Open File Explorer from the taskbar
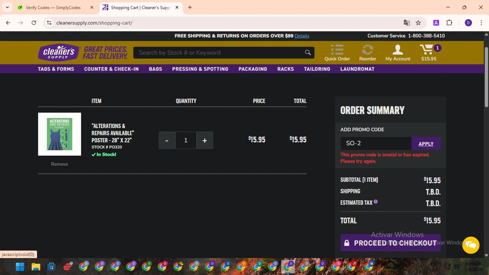 click(x=36, y=267)
